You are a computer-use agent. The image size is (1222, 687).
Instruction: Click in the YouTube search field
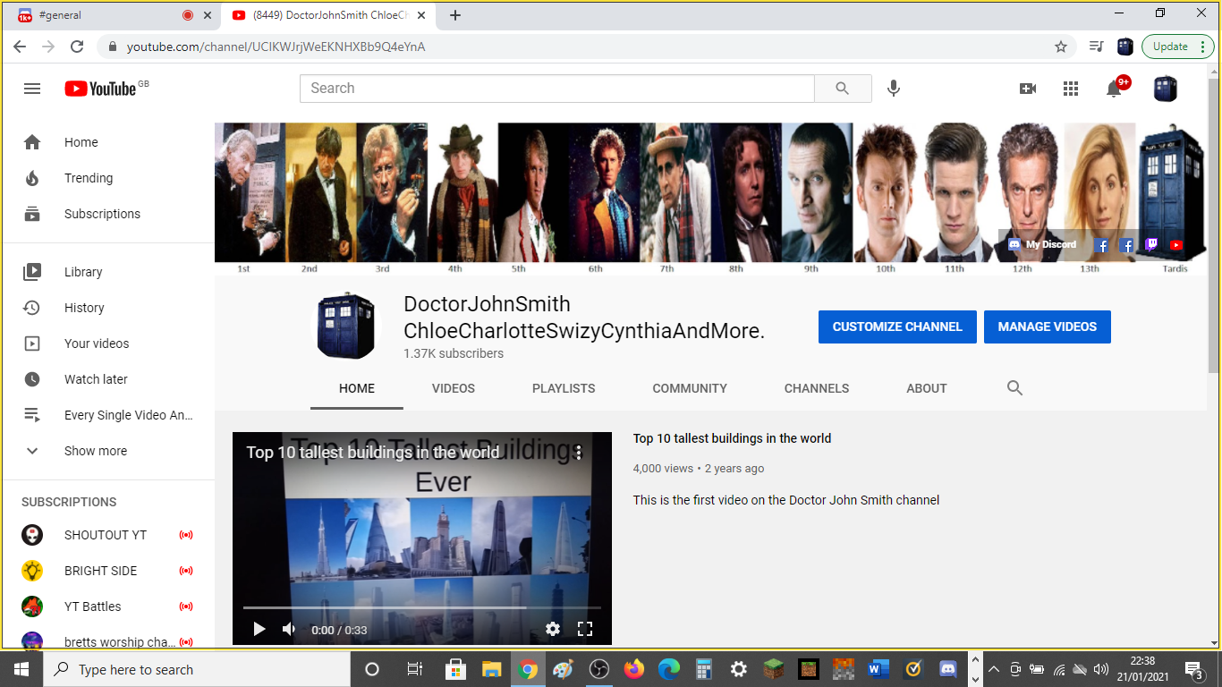point(557,89)
